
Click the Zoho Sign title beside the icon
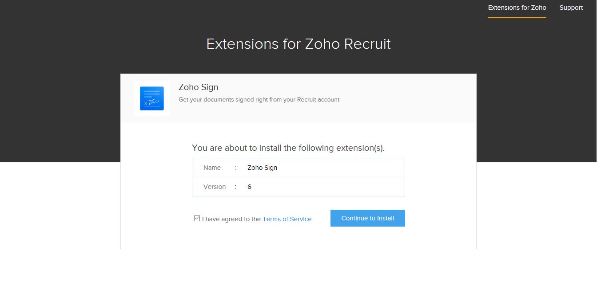point(199,87)
